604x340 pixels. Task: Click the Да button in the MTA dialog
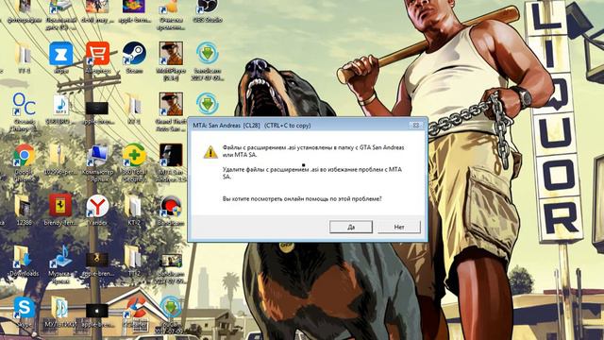click(x=351, y=227)
